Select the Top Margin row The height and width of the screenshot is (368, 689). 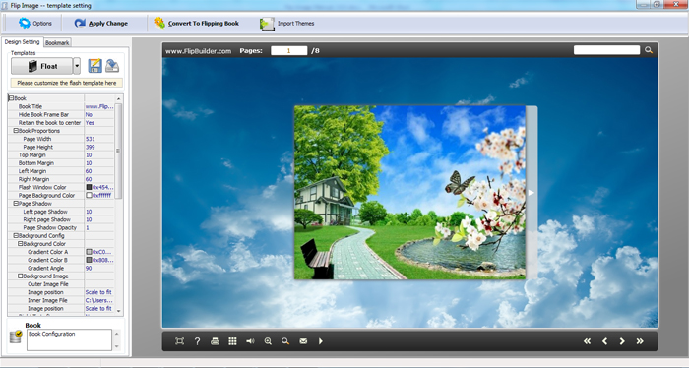pos(61,155)
